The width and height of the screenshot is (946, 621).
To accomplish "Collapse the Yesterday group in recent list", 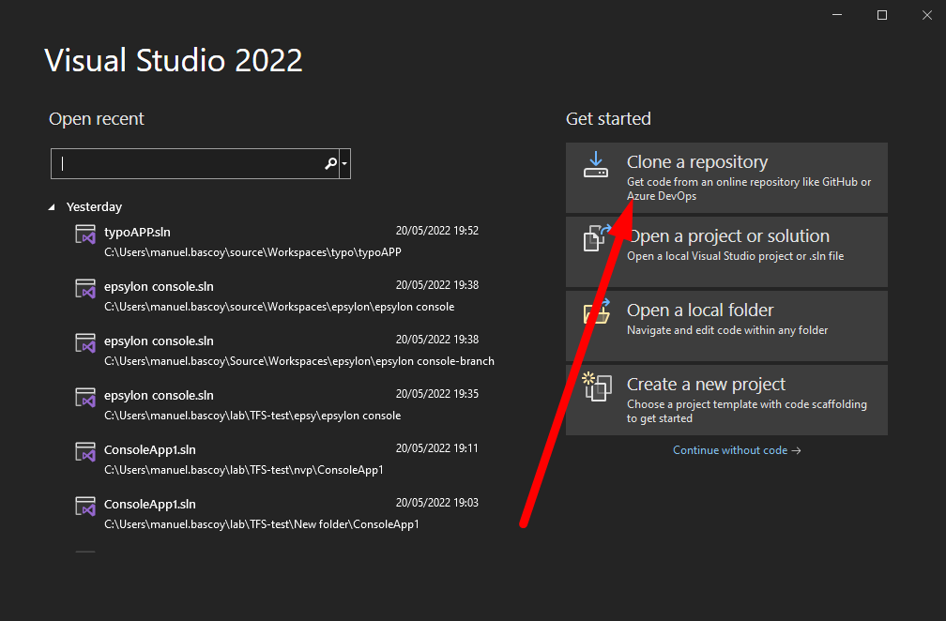I will pos(53,207).
